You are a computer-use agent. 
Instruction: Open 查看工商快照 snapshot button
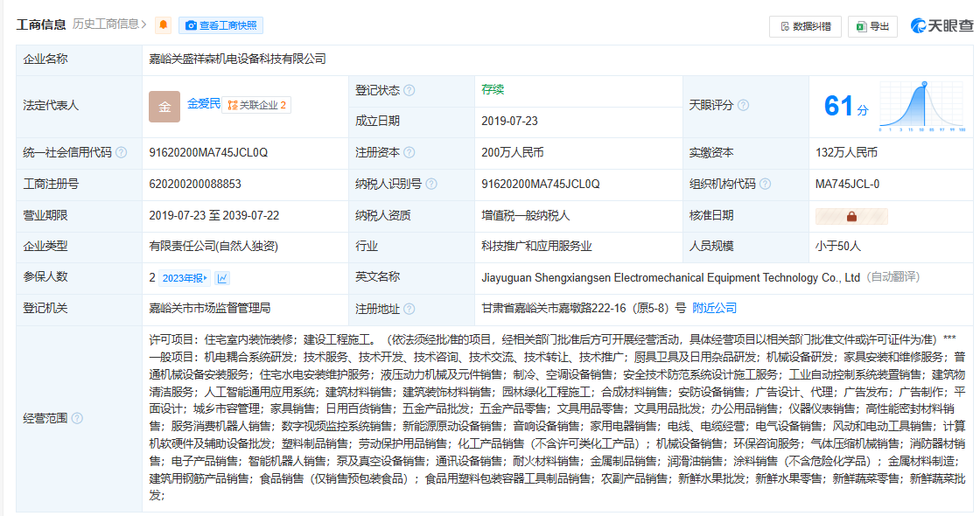[x=221, y=25]
